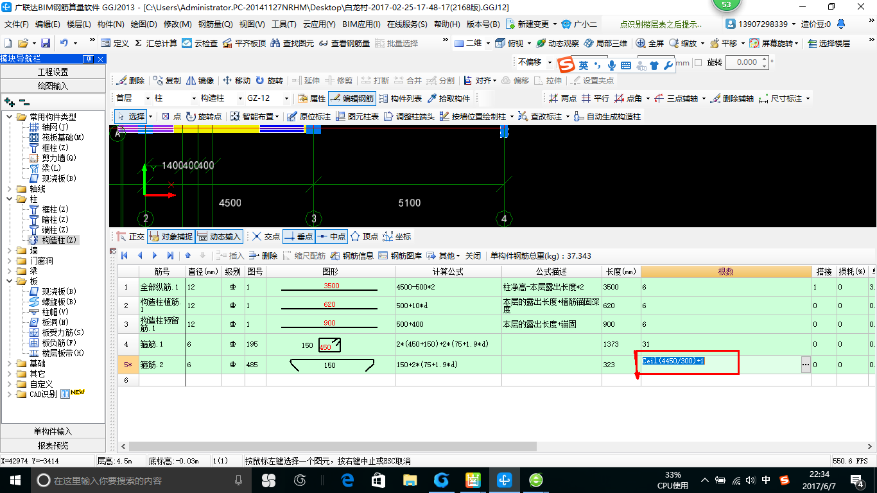
Task: Open 构件列表 component list
Action: point(401,98)
